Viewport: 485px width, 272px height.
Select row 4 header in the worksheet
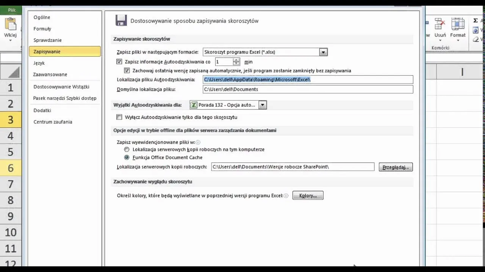pos(10,136)
